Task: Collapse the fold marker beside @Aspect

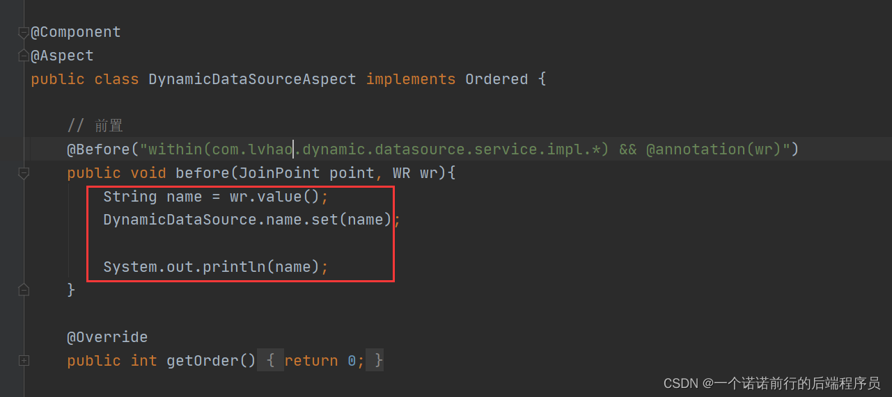Action: click(24, 56)
